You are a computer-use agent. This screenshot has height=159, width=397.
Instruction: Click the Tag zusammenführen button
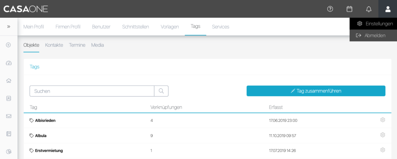pyautogui.click(x=316, y=91)
